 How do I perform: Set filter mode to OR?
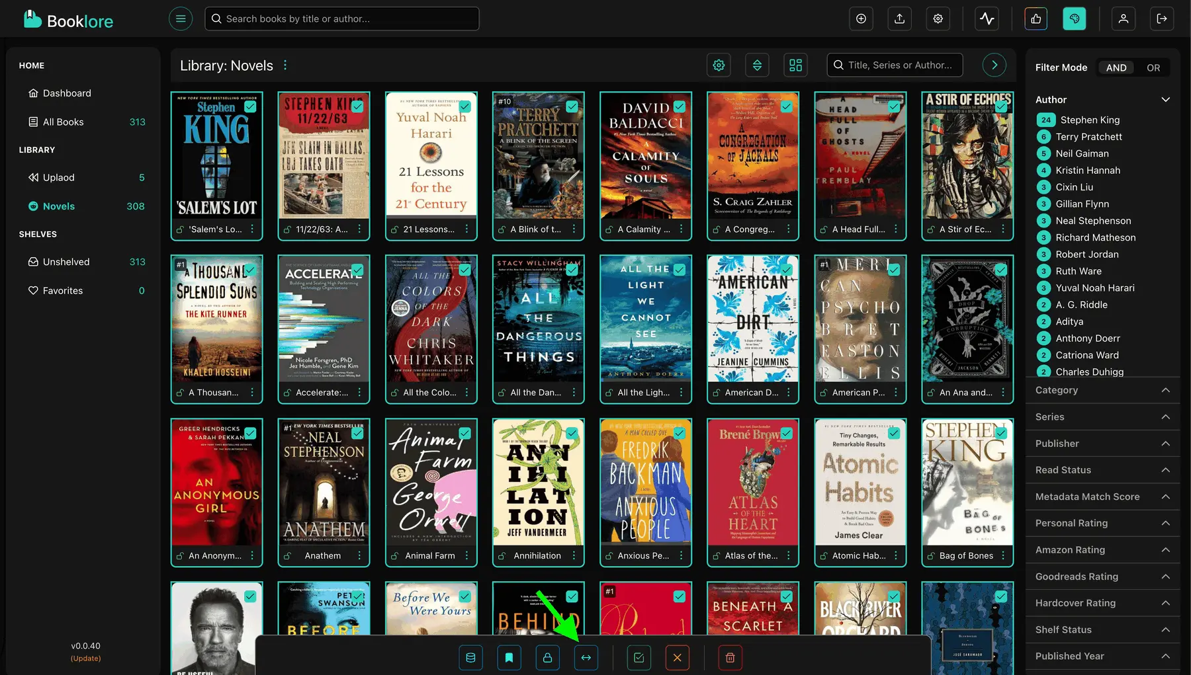coord(1153,67)
